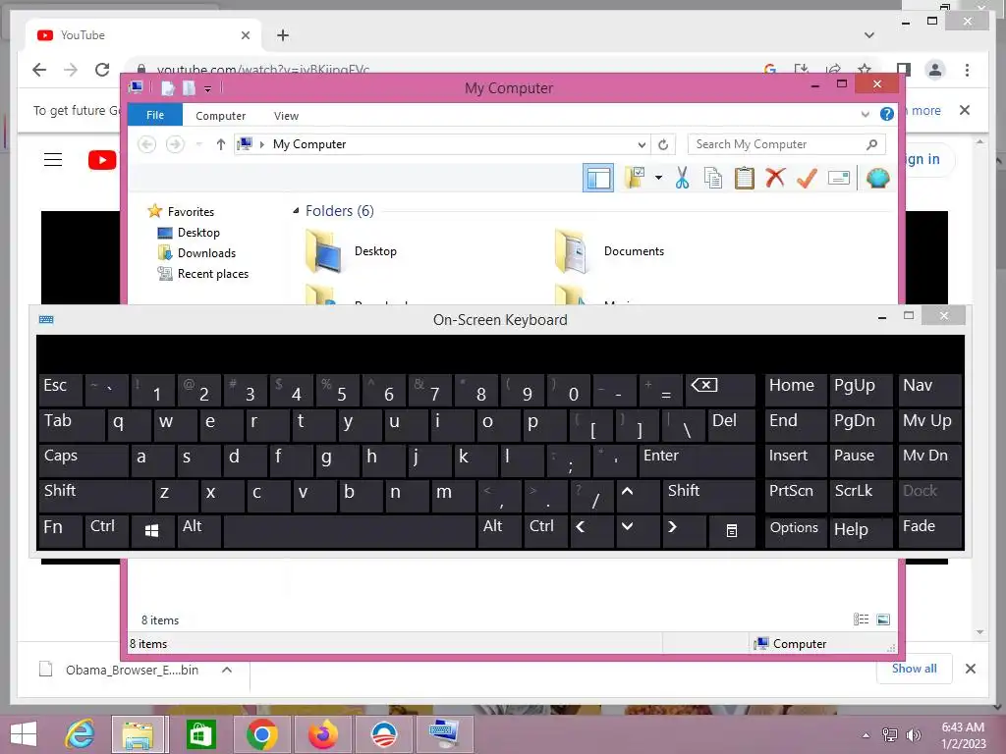
Task: Click the Cut scissors icon in My Computer toolbar
Action: (682, 178)
